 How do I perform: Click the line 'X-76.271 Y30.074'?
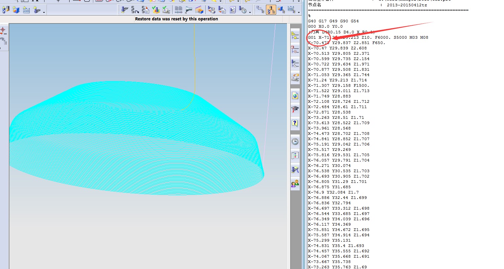[329, 166]
